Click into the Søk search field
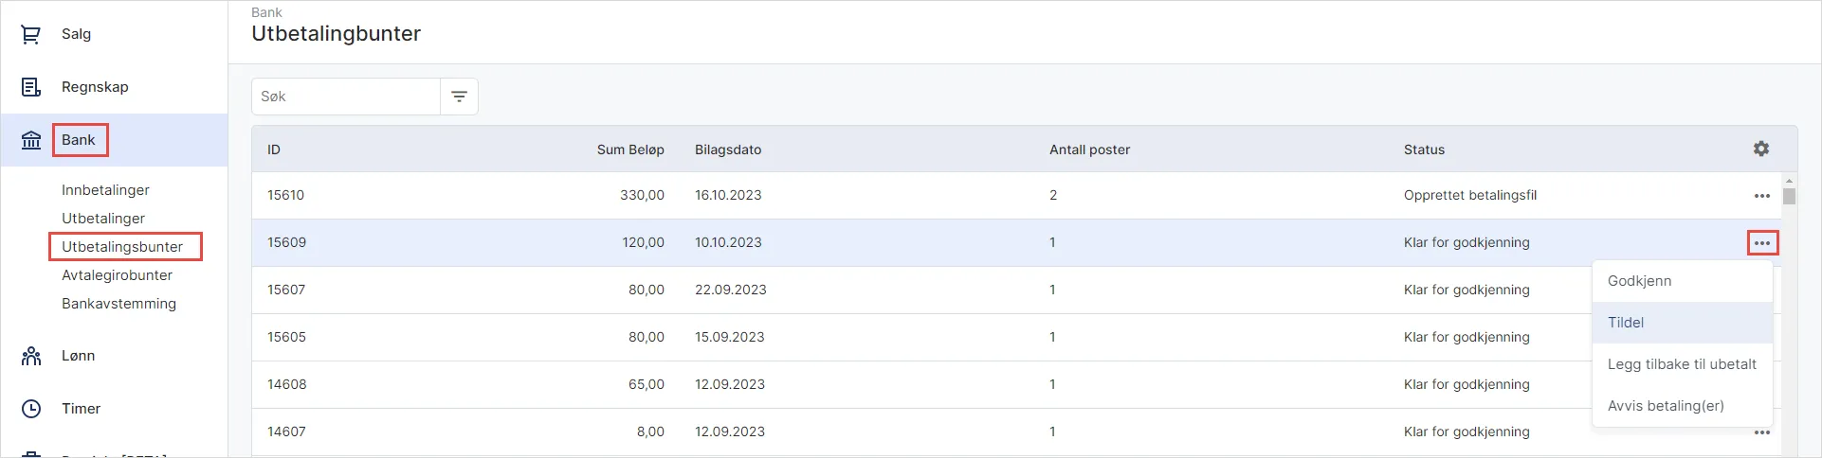This screenshot has height=458, width=1822. coord(345,97)
